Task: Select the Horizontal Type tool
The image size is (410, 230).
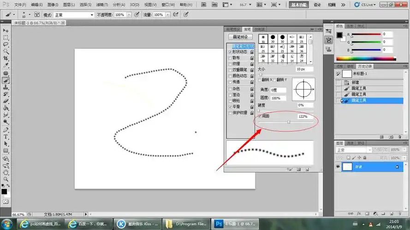Action: (x=6, y=137)
